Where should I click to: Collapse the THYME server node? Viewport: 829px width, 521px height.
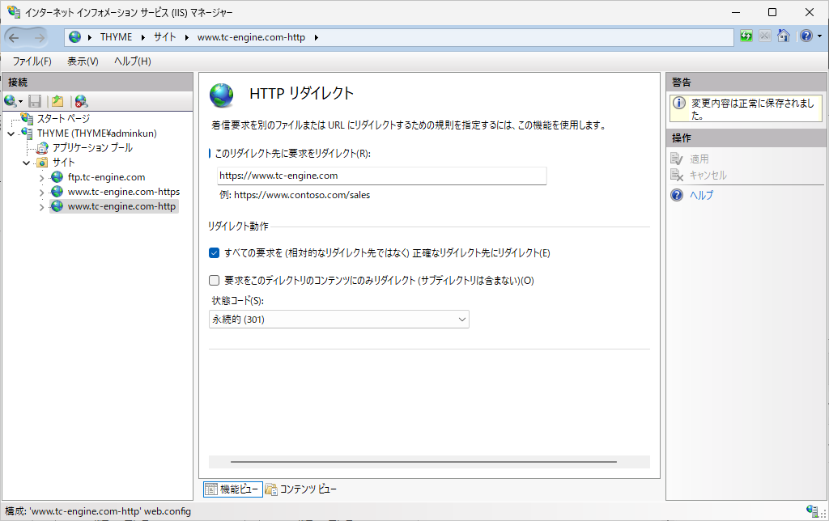click(11, 133)
